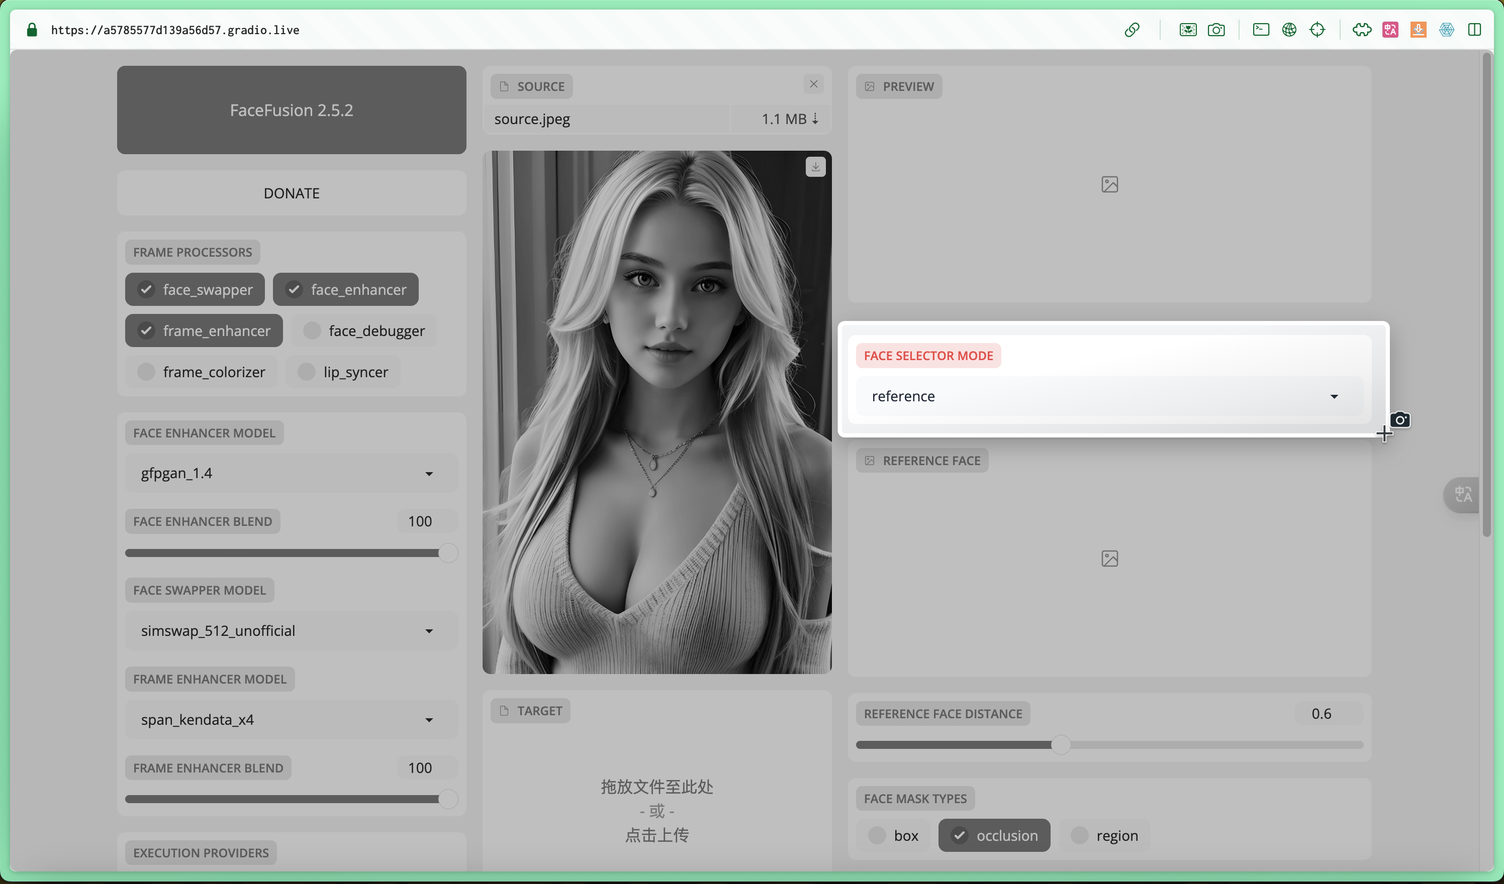1504x884 pixels.
Task: Click the page vertical scrollbar
Action: point(1487,295)
